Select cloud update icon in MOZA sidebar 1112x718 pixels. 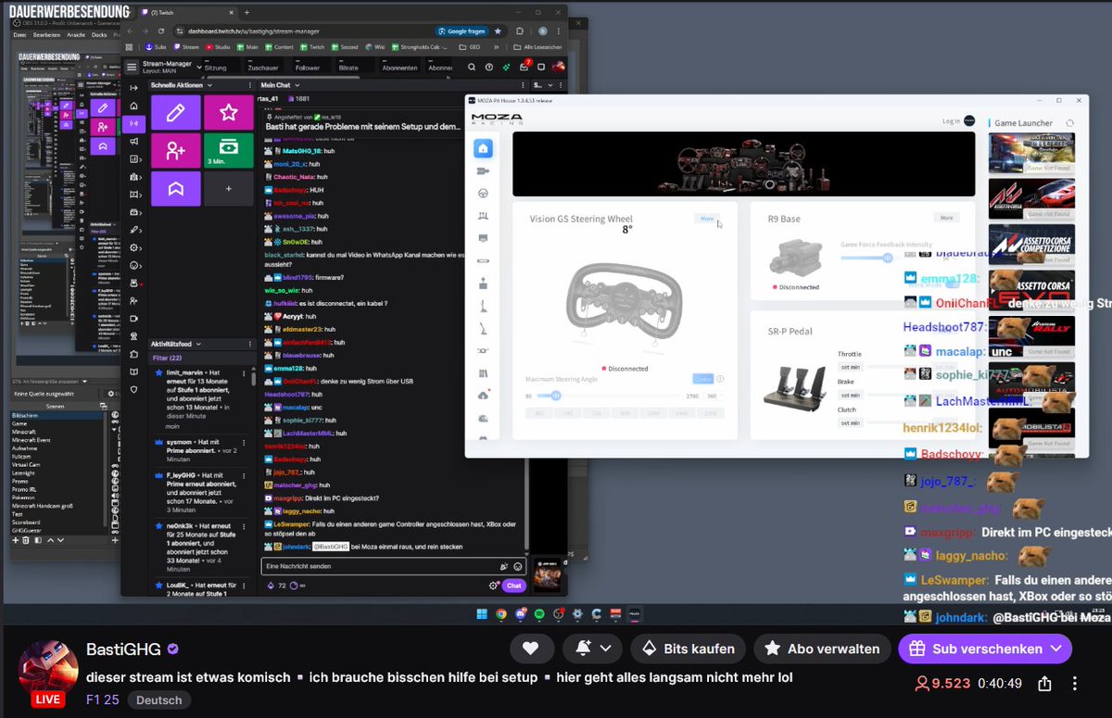(x=483, y=396)
